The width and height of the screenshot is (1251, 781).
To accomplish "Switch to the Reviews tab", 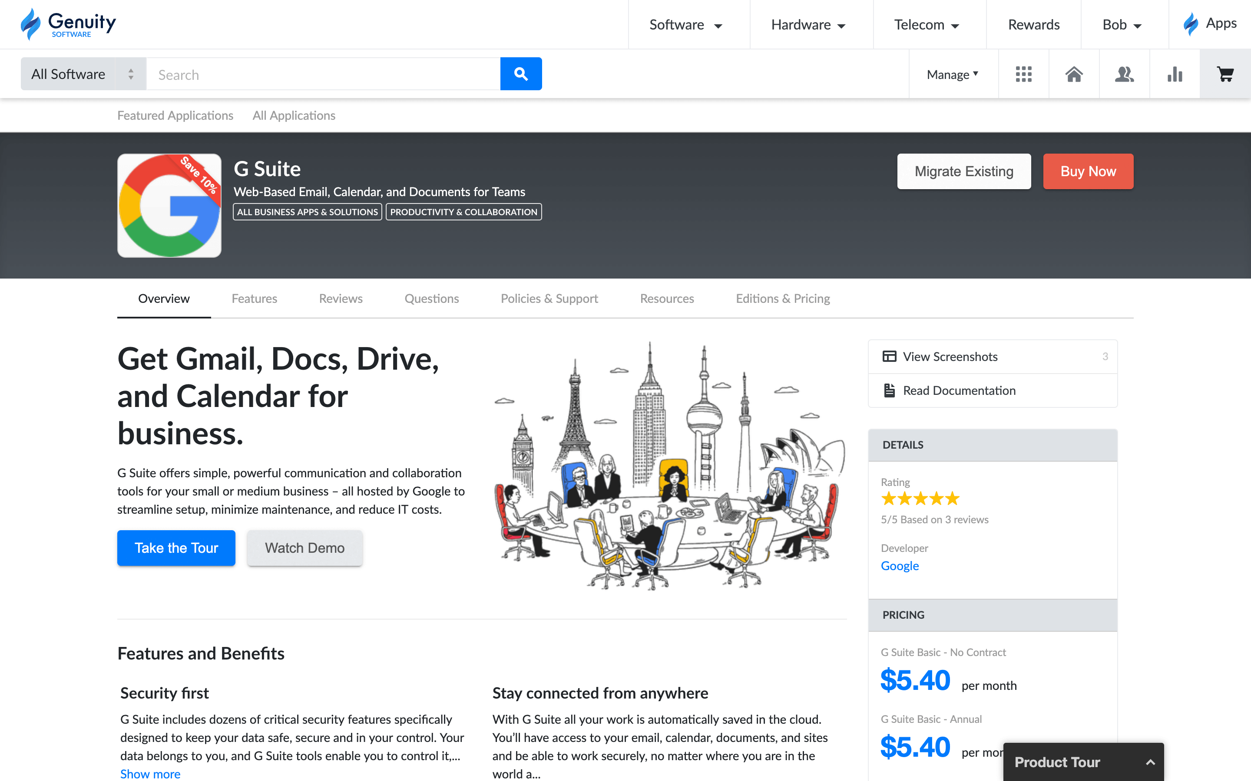I will point(341,299).
